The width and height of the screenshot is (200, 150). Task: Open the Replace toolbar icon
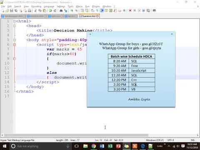65,10
